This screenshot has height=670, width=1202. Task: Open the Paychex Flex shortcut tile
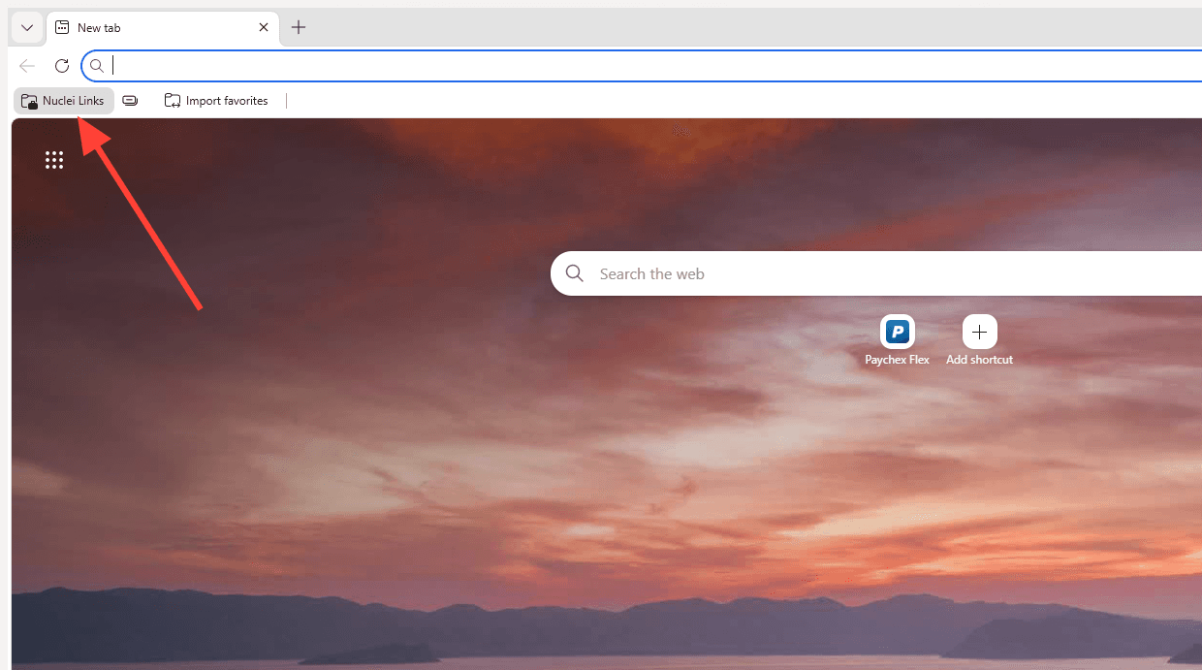(x=898, y=332)
